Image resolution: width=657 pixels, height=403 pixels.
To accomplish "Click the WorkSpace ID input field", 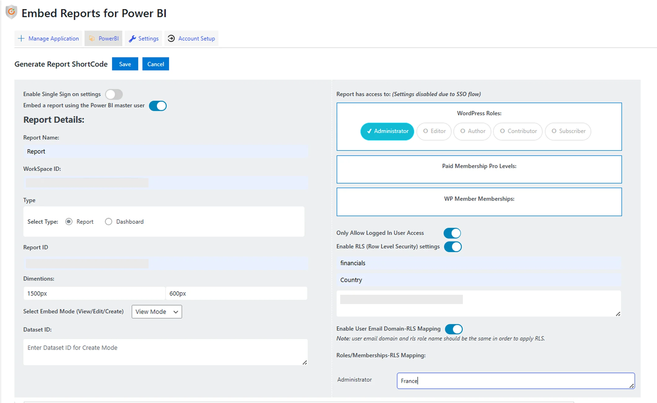I will [x=165, y=183].
